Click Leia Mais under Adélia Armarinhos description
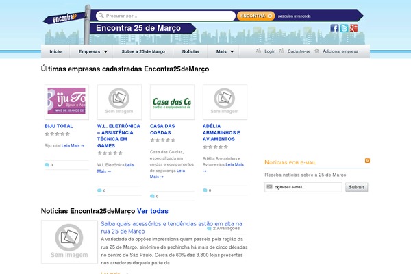 click(x=223, y=168)
